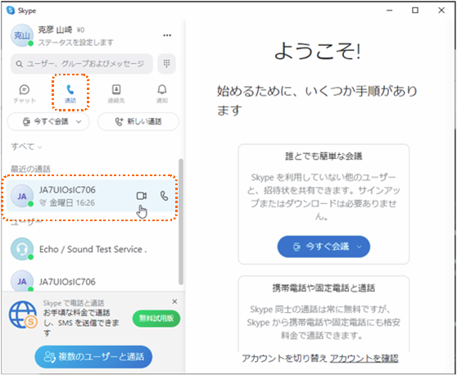Viewport: 457px width, 376px height.
Task: Click the 最近の通話 section label
Action: tap(30, 169)
